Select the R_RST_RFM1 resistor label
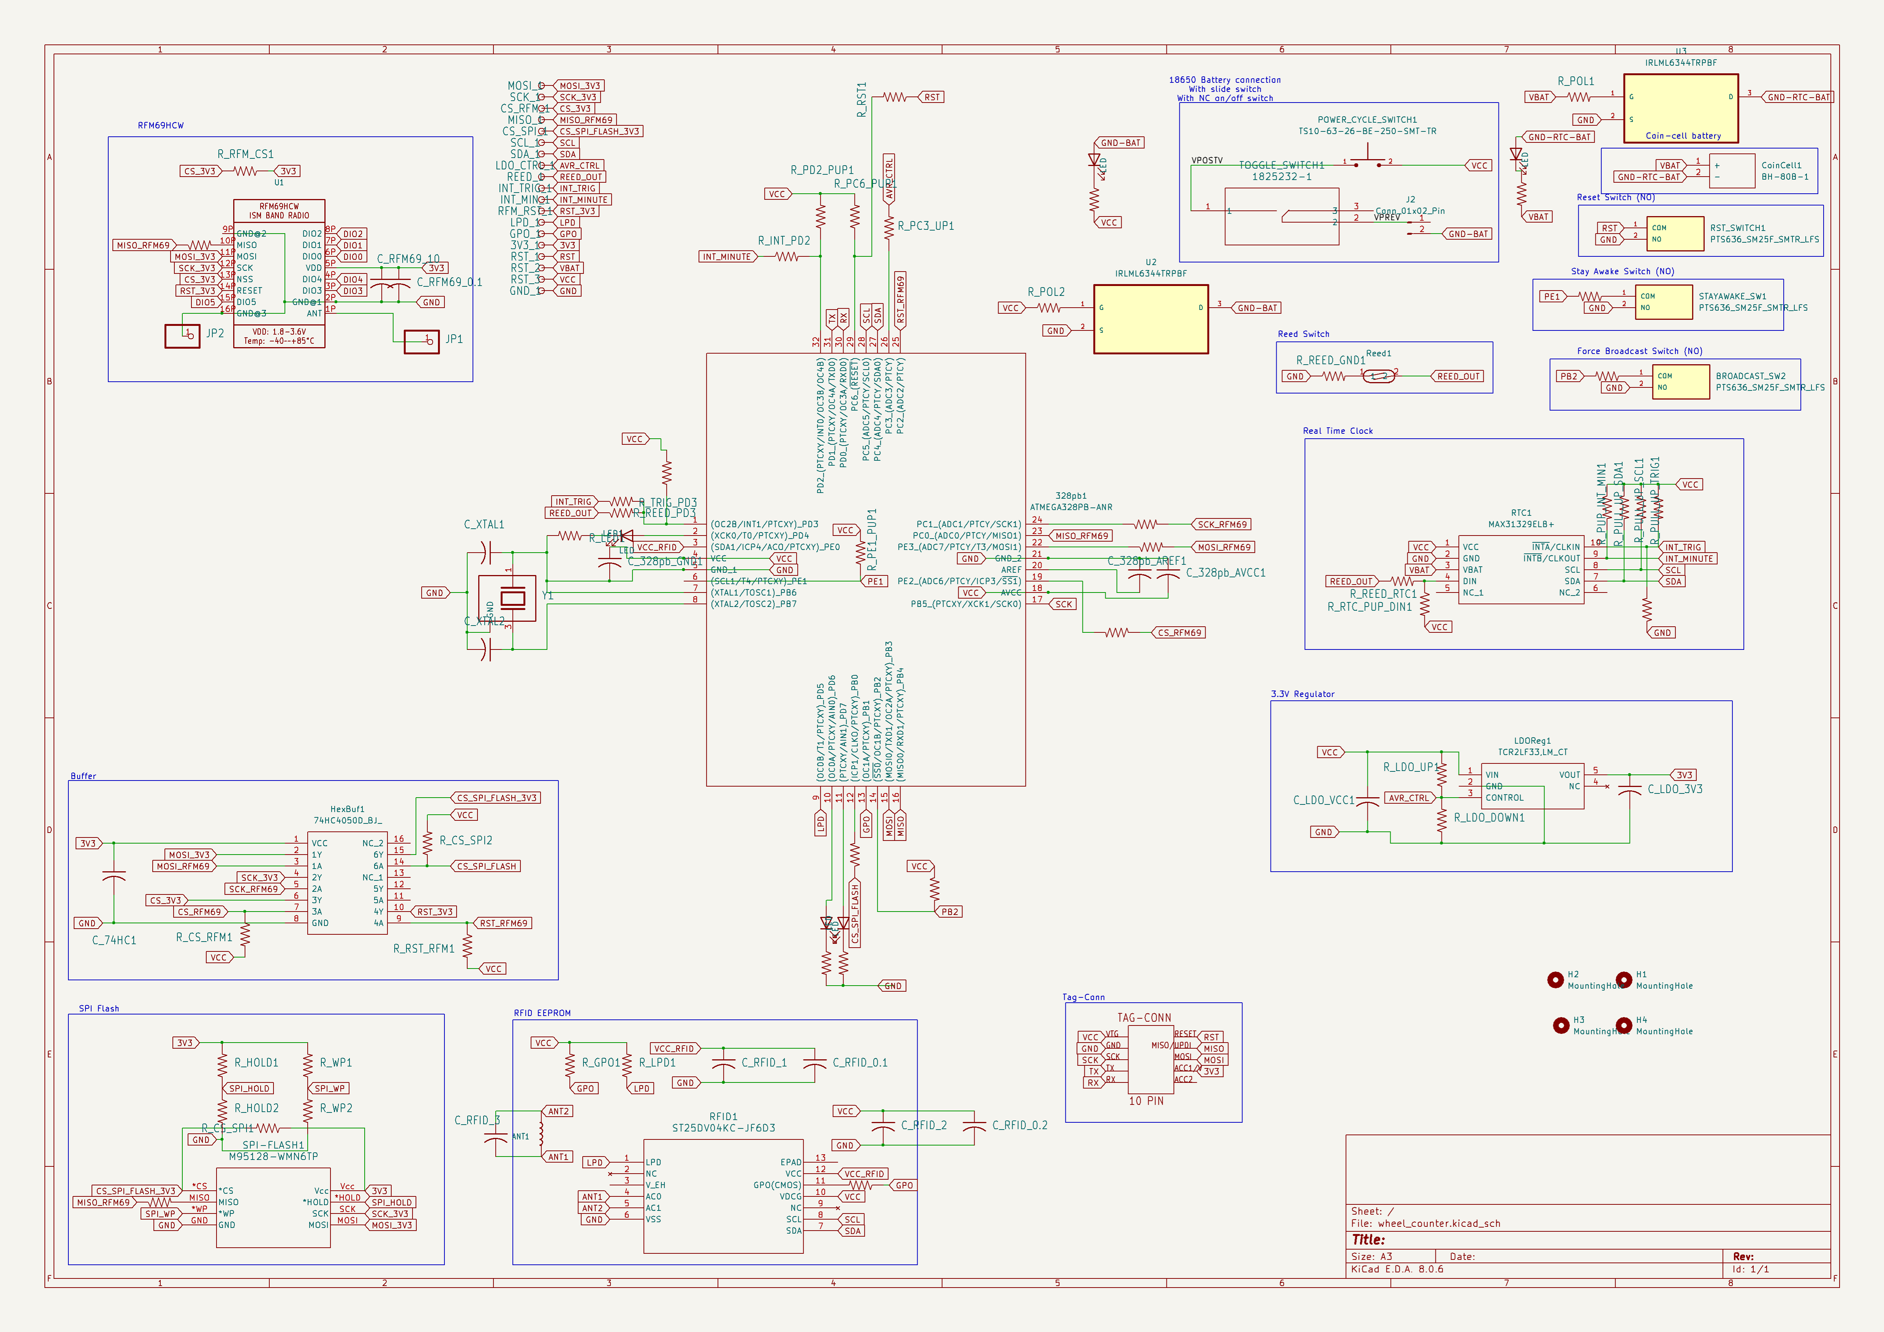The image size is (1884, 1332). click(424, 949)
